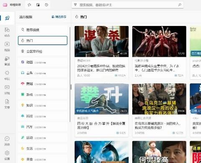Screen dimensions: 201x163
Task: Select the 舞蹈 category
Action: click(43, 84)
